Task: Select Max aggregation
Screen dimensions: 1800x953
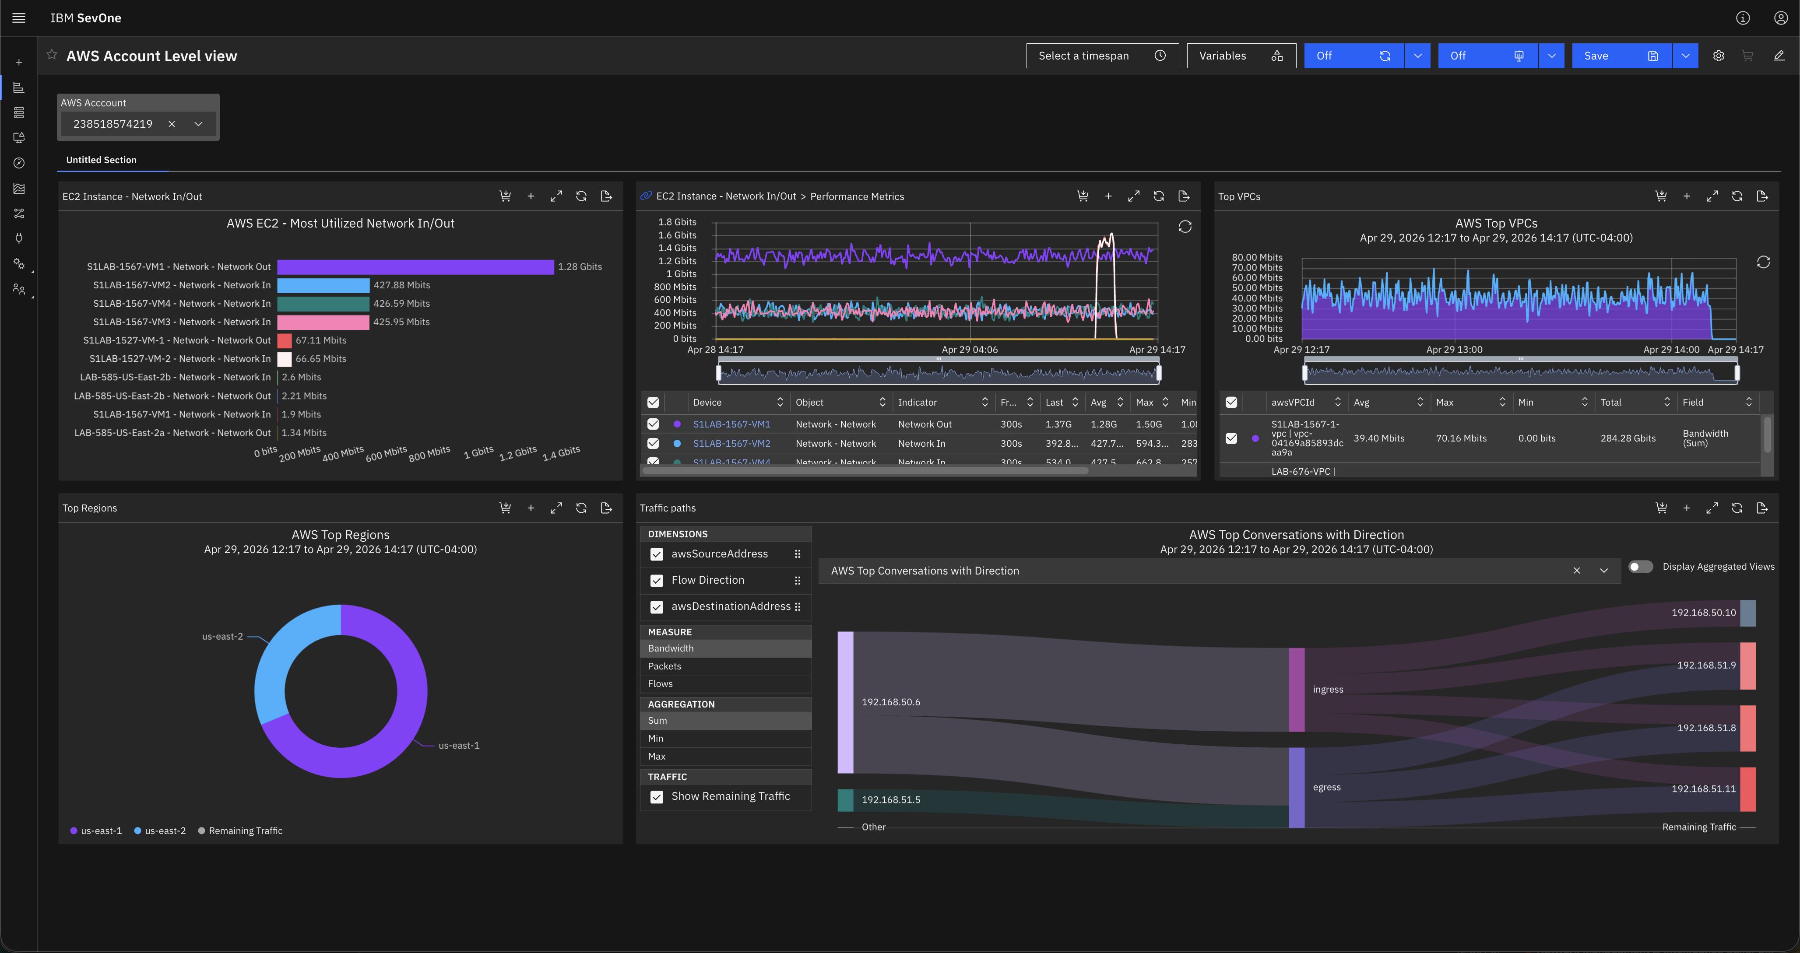Action: point(725,757)
